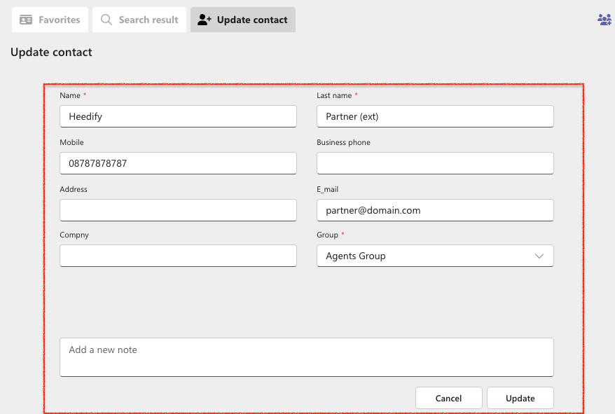Click the E_mail label
Screen dimensions: 615x414
point(328,190)
